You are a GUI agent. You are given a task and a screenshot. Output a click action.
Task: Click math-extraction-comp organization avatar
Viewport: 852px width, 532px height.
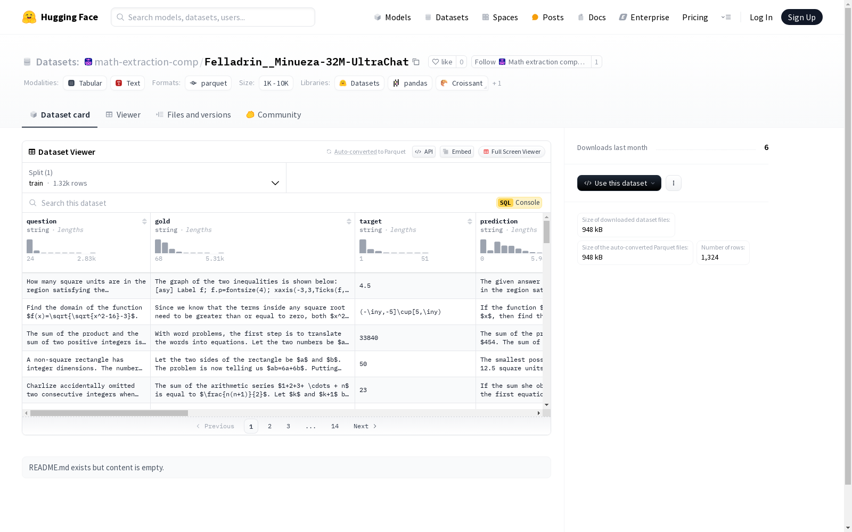point(88,62)
